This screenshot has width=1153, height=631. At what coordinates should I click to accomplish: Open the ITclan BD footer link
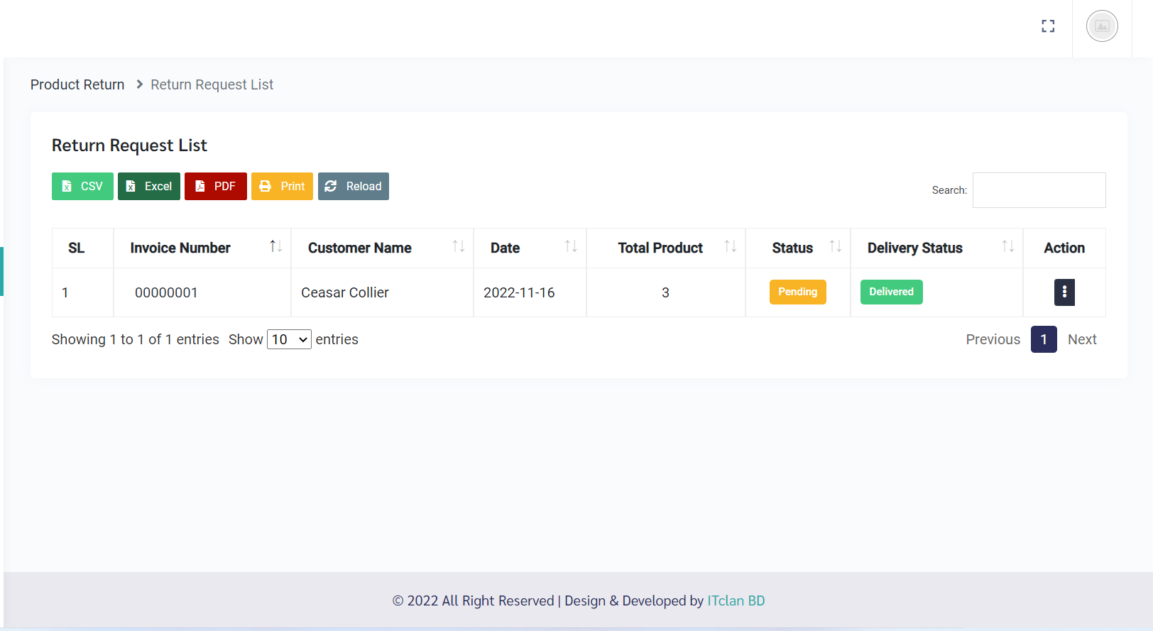(736, 600)
